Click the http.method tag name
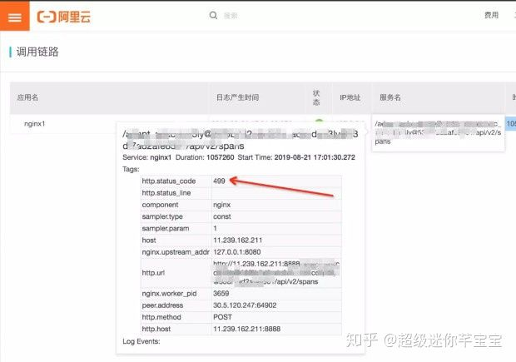 pyautogui.click(x=161, y=317)
